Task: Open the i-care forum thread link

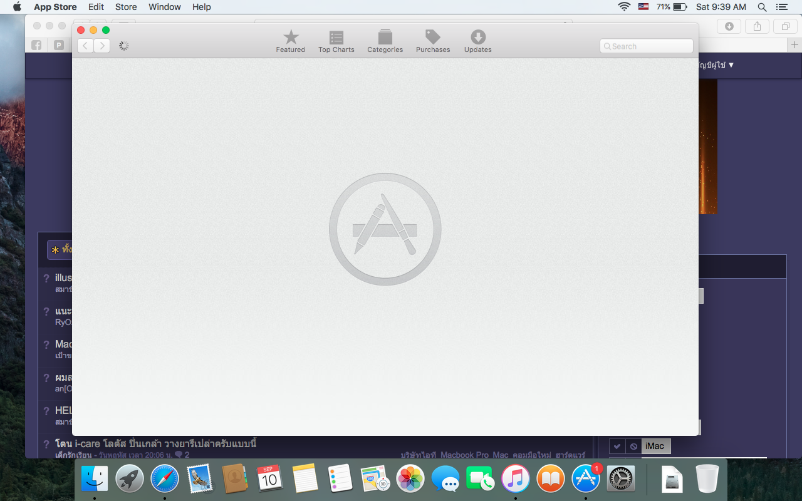Action: point(155,444)
